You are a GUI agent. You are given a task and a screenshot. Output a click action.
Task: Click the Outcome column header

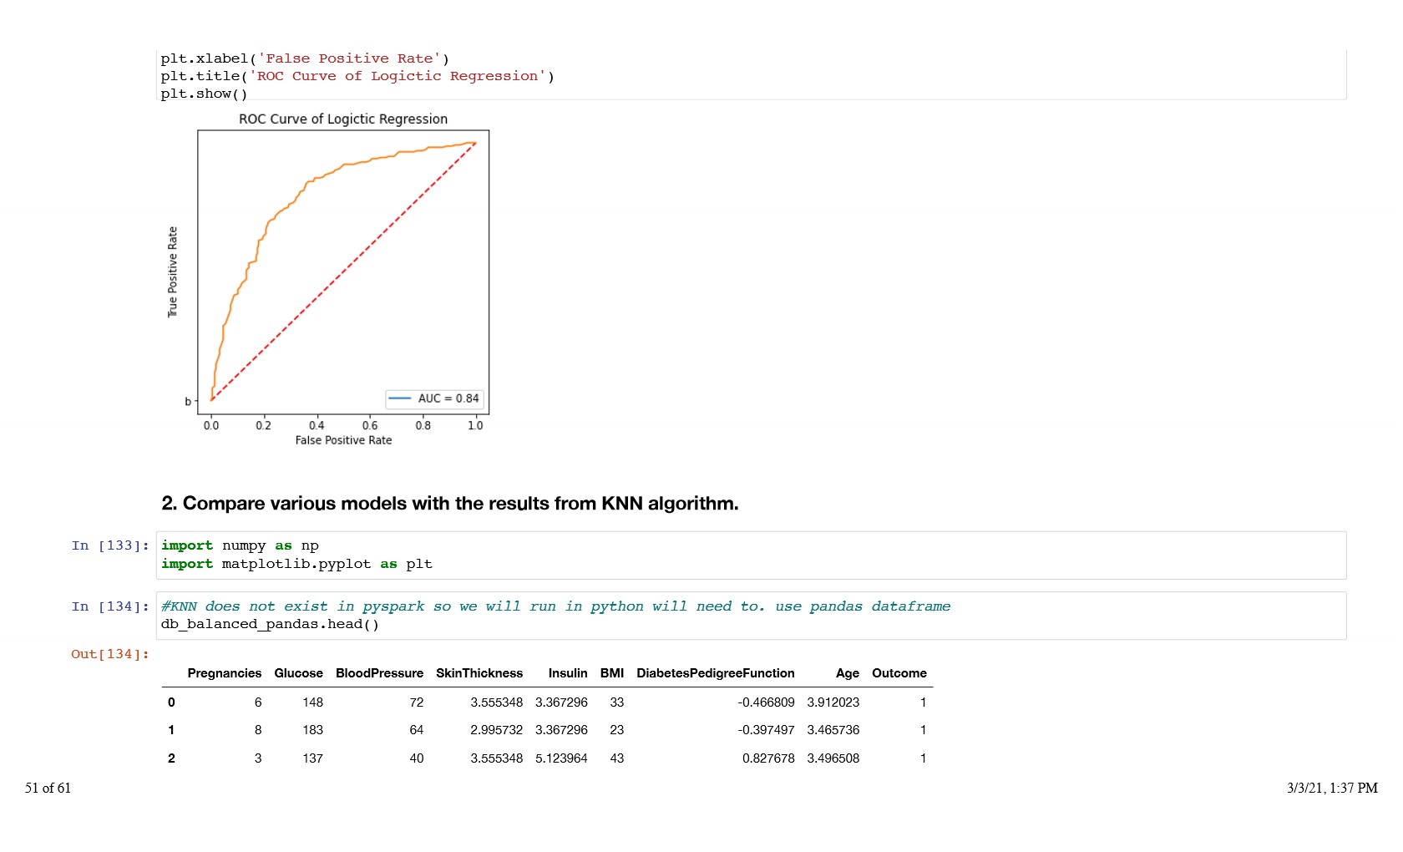[x=899, y=673]
